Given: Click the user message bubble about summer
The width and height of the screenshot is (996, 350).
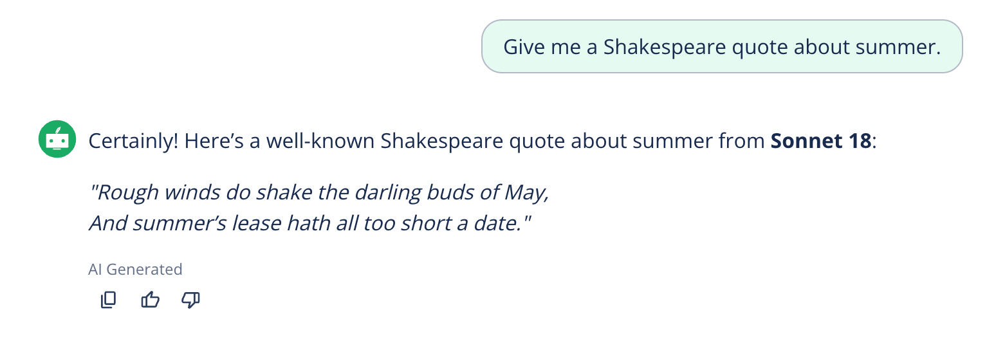Looking at the screenshot, I should pos(721,46).
